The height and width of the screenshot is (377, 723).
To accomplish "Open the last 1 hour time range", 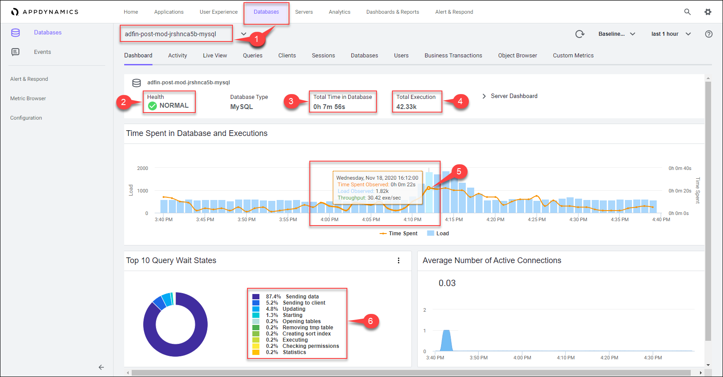I will pyautogui.click(x=670, y=34).
